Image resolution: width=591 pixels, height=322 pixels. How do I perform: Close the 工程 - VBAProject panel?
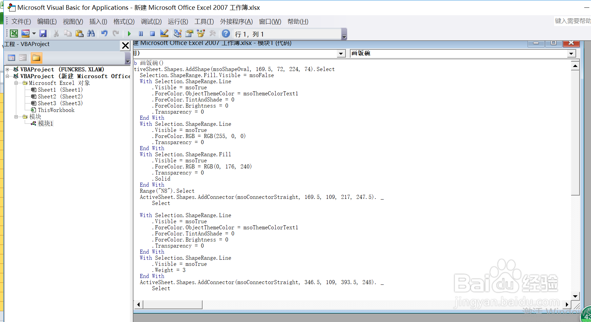[125, 45]
